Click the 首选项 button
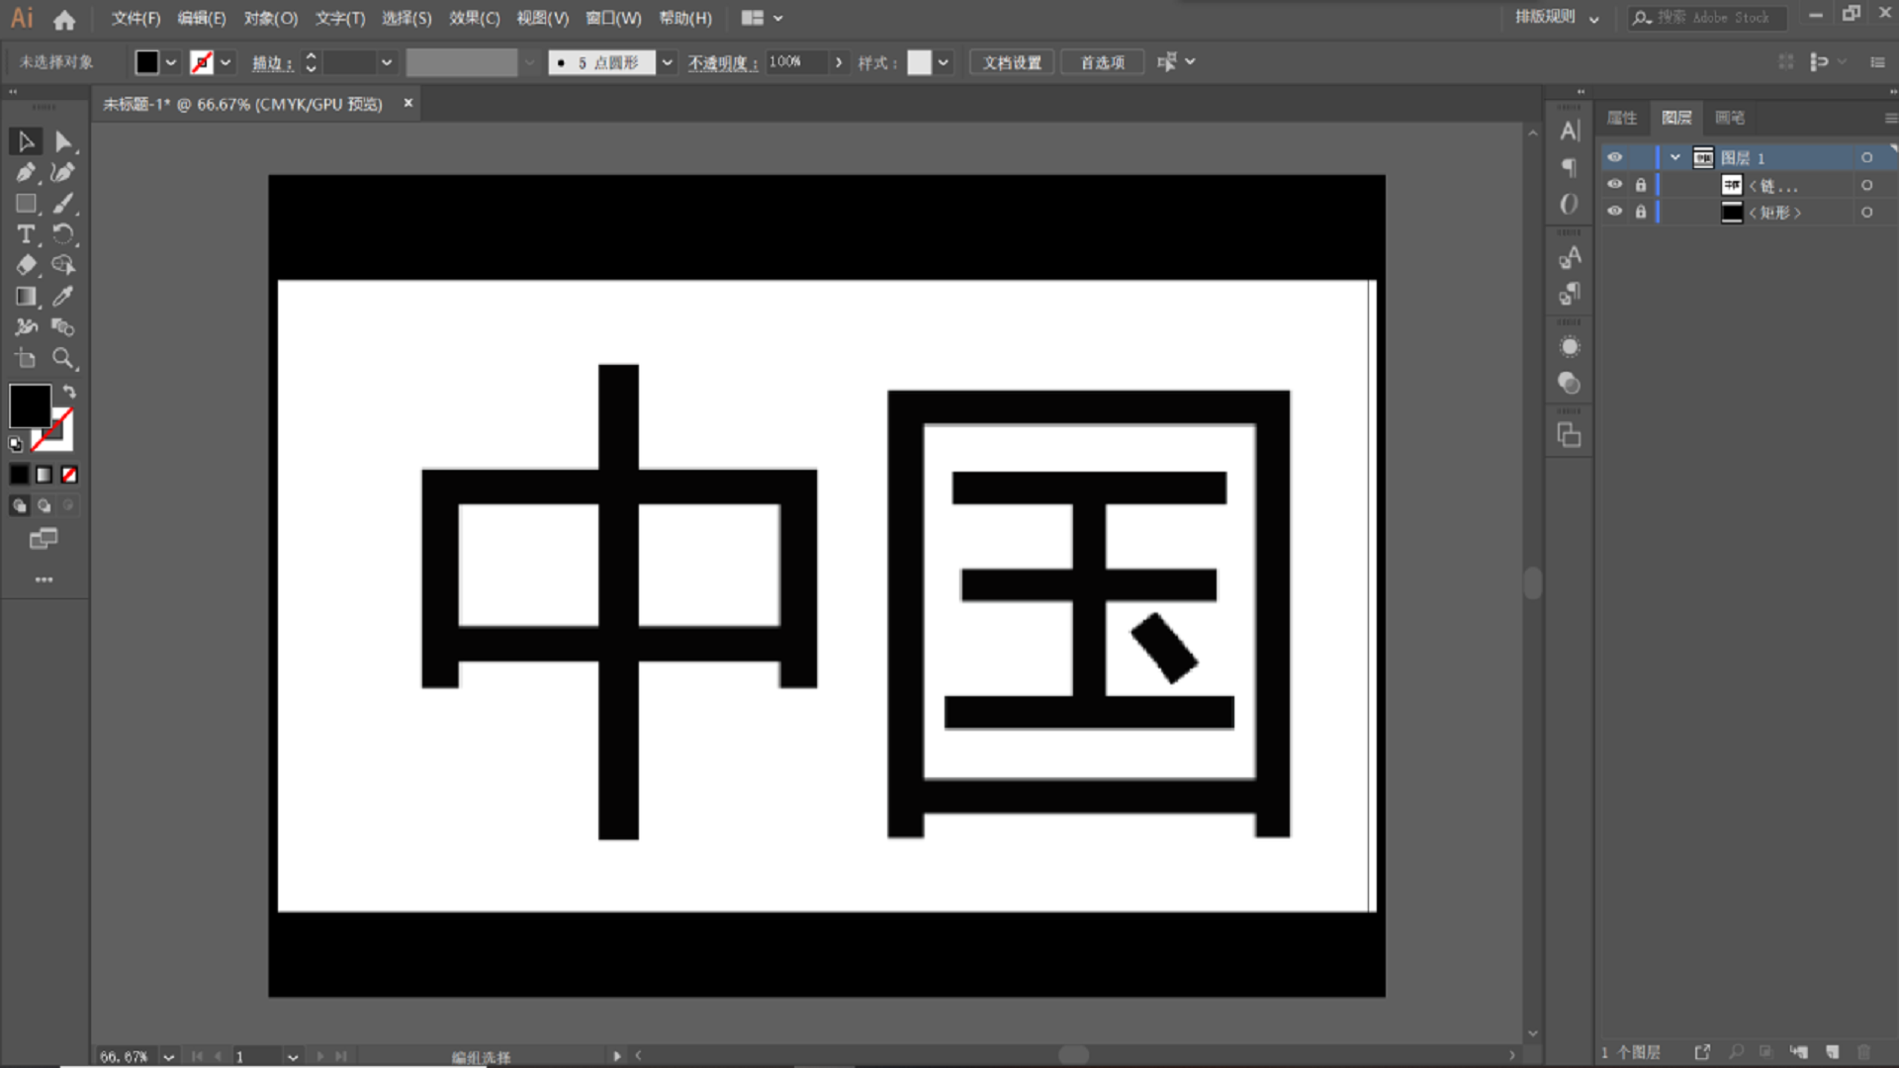 pos(1102,62)
